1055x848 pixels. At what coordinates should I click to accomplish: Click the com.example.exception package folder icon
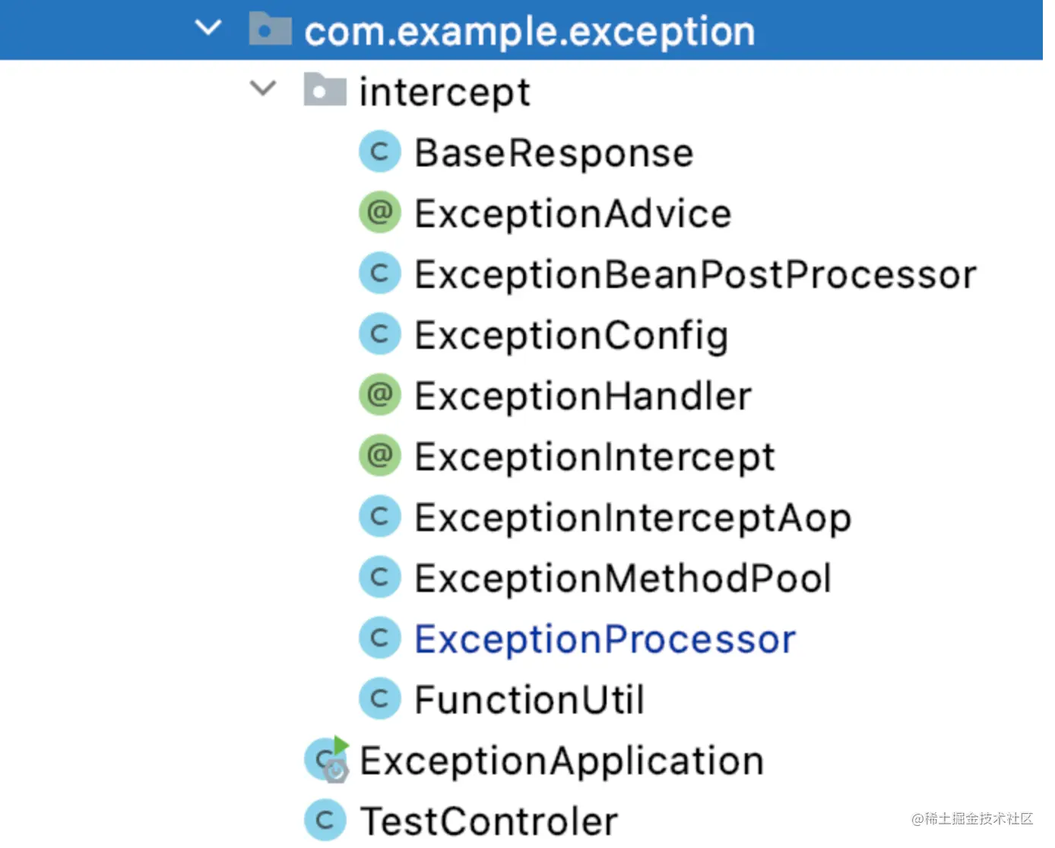coord(270,30)
